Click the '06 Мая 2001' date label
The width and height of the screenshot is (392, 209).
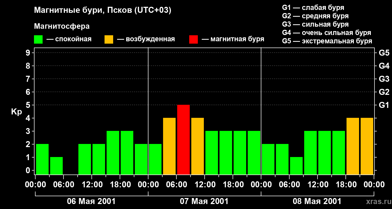pos(91,201)
